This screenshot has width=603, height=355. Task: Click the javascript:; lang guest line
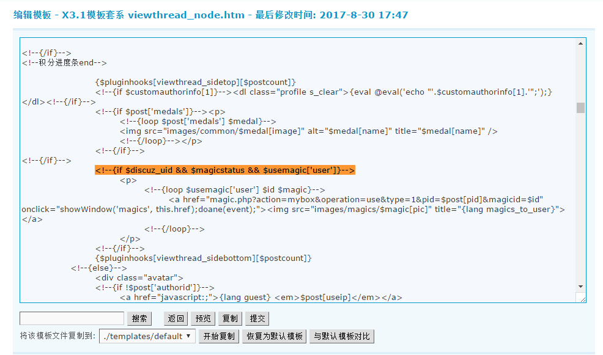coord(261,298)
